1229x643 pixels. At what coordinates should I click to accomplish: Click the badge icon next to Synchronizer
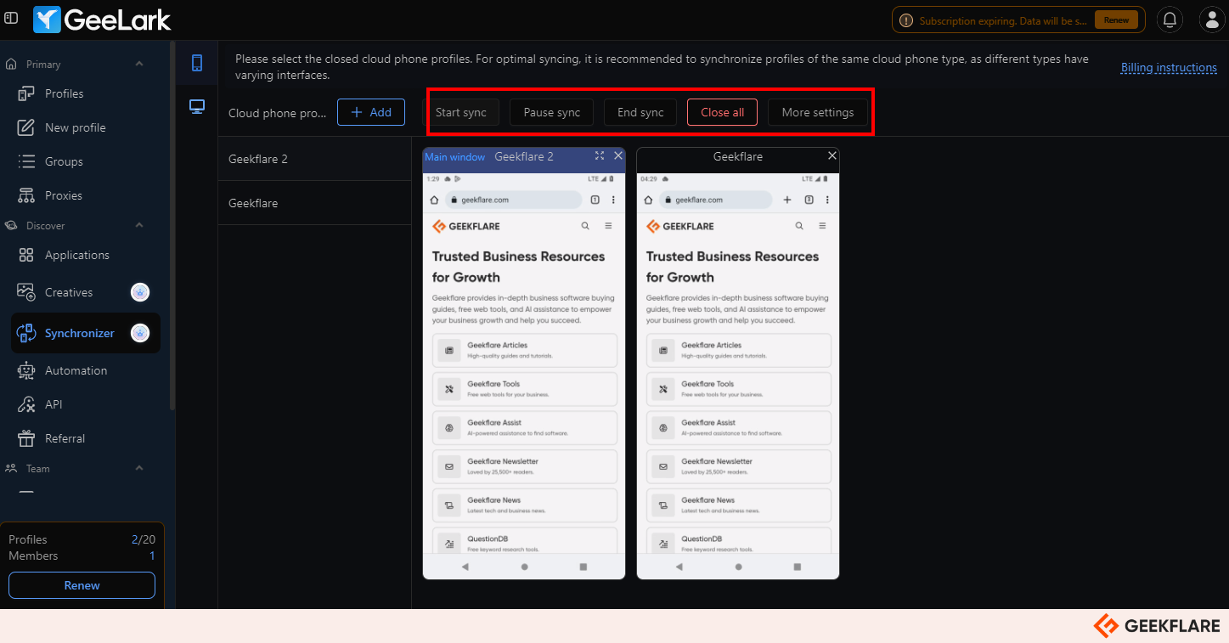pyautogui.click(x=140, y=333)
